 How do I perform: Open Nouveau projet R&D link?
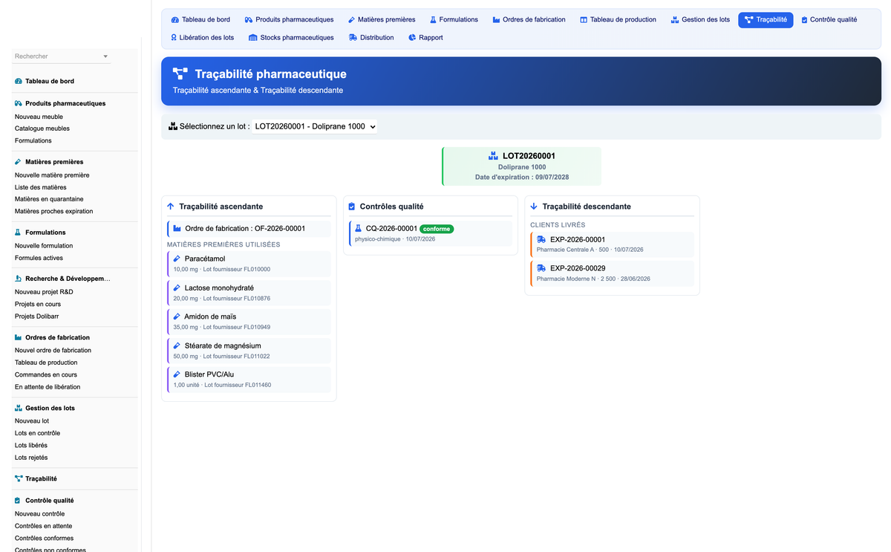click(x=44, y=292)
